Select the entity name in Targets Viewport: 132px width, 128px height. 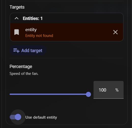[x=31, y=30]
